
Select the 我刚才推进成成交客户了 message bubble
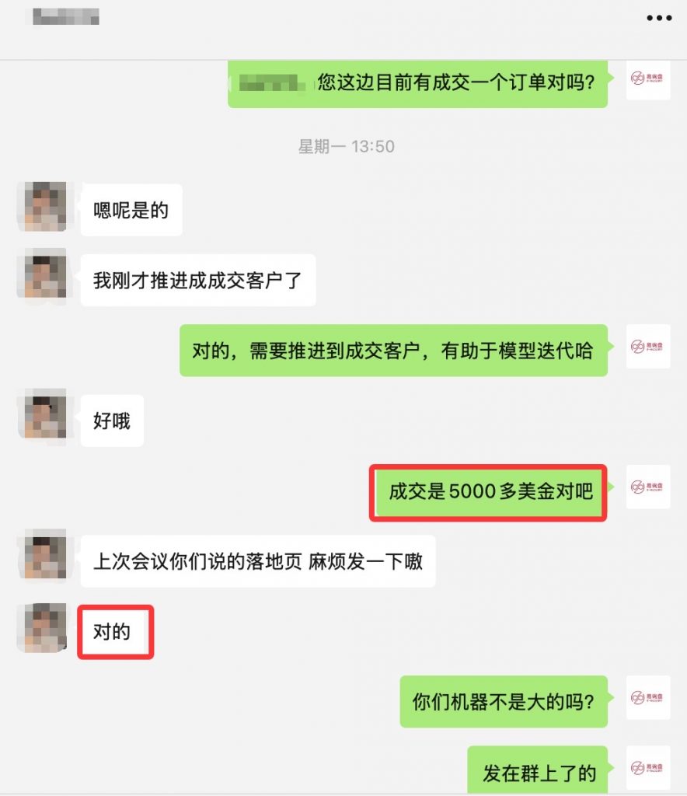pyautogui.click(x=198, y=280)
